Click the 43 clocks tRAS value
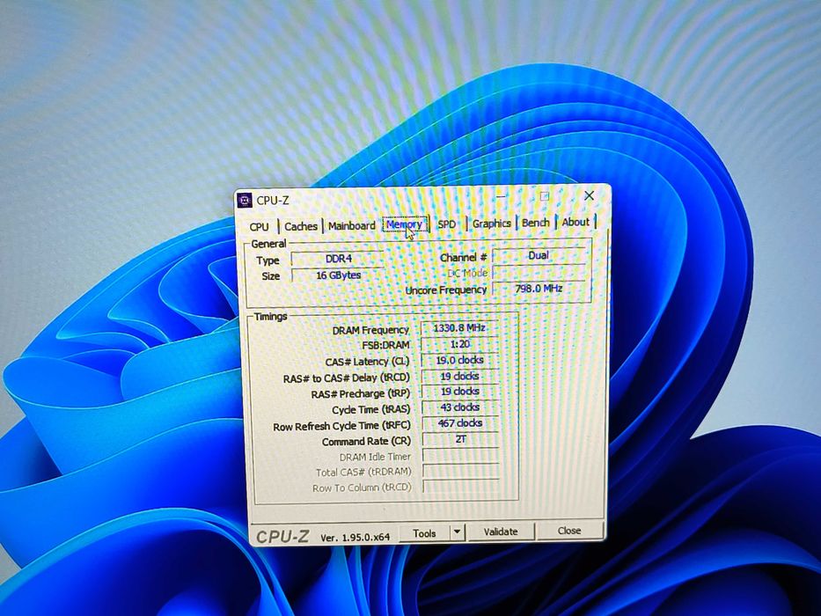This screenshot has height=616, width=821. pyautogui.click(x=459, y=407)
